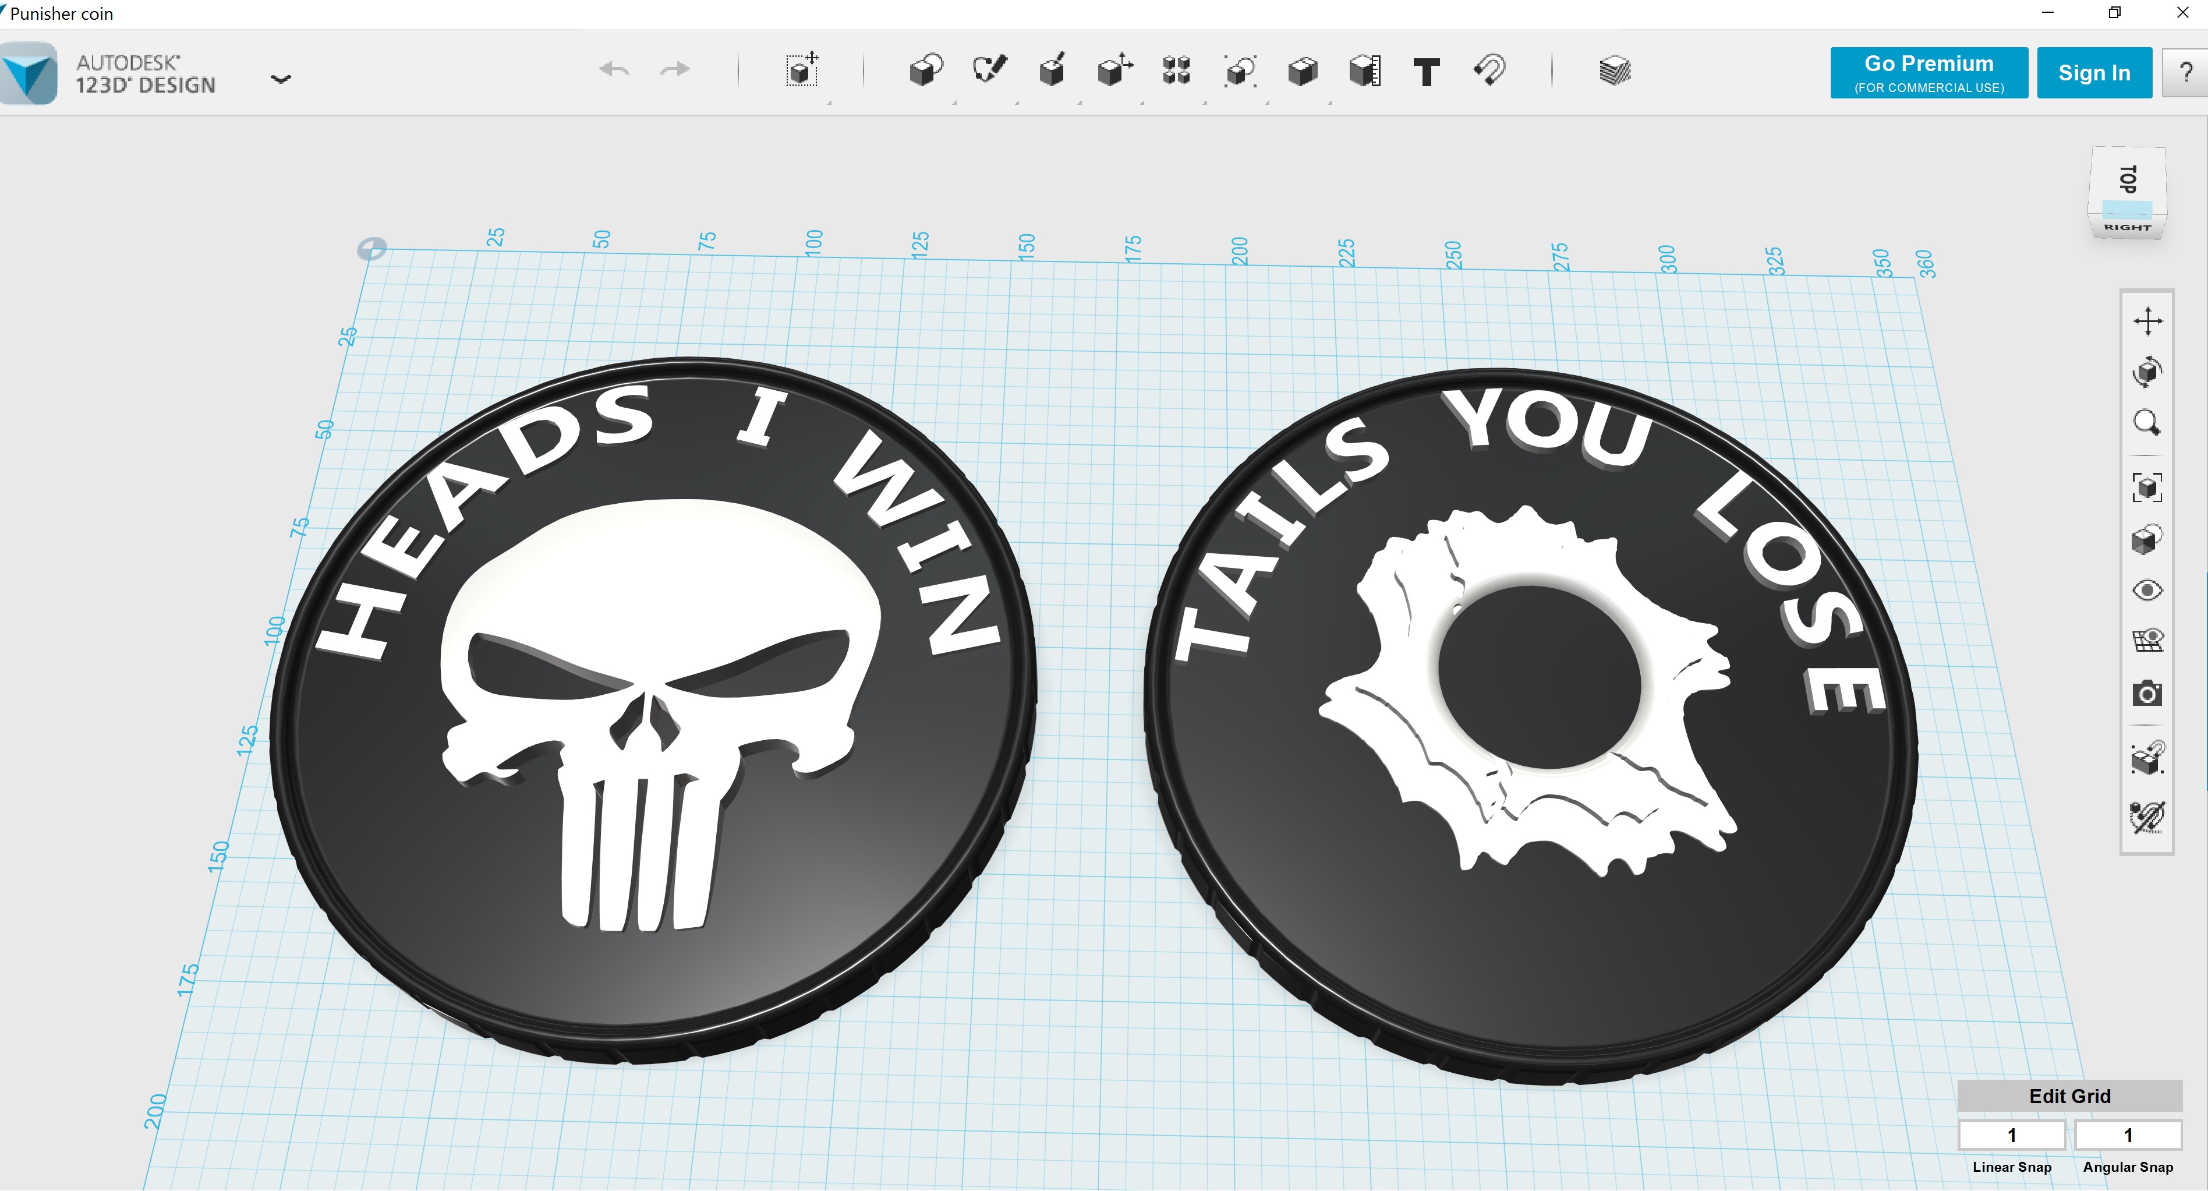This screenshot has height=1191, width=2208.
Task: Open the Sketch tool menu
Action: [989, 69]
